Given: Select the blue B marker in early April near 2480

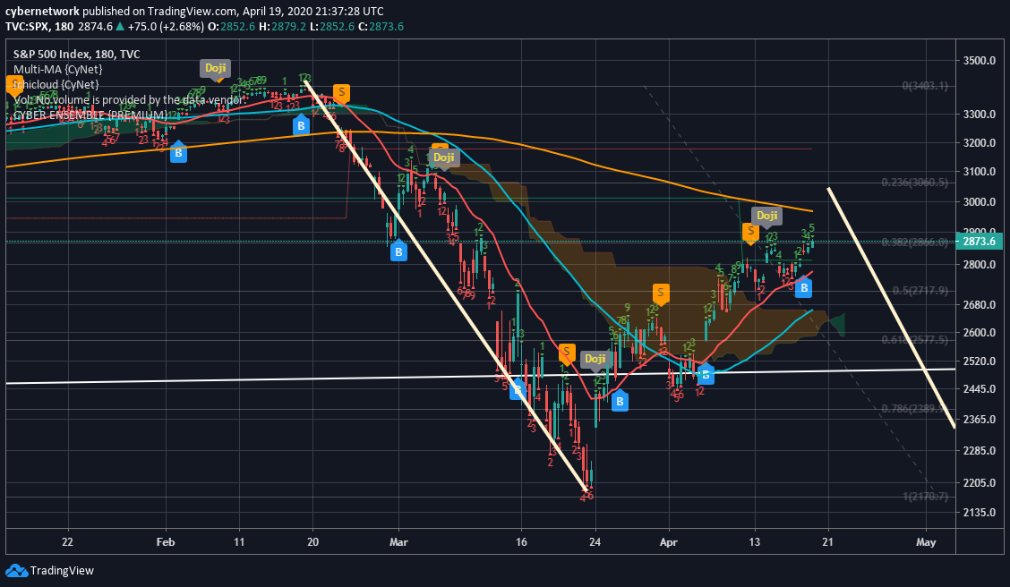Looking at the screenshot, I should coord(706,374).
